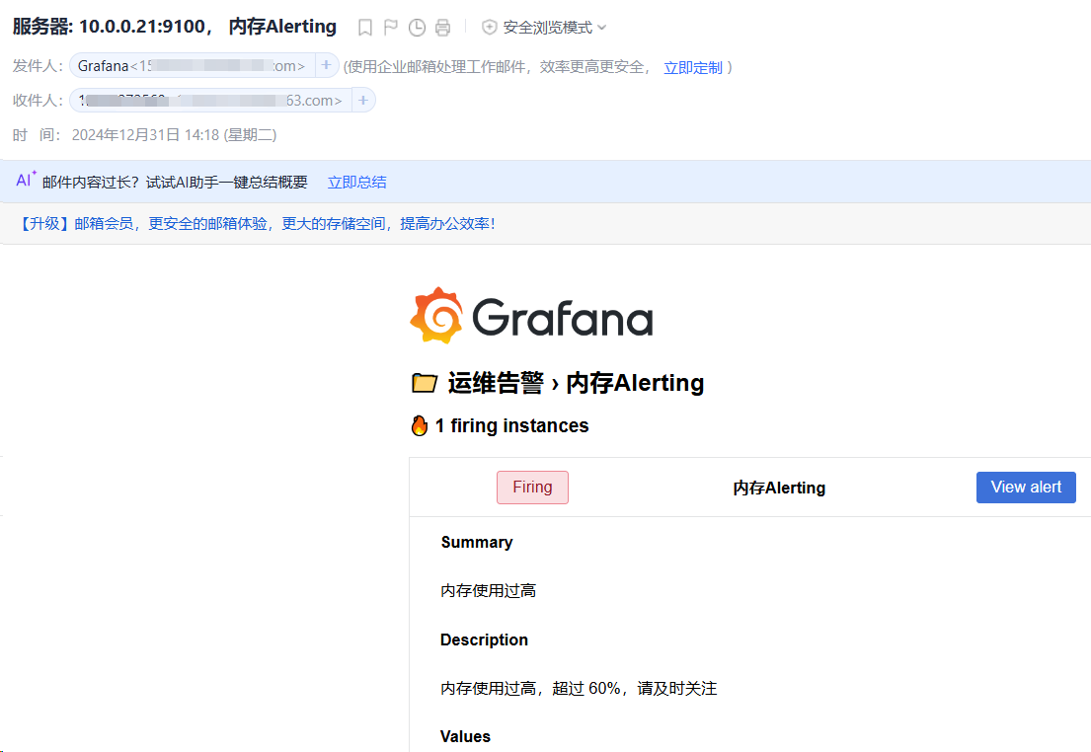Click the Grafana sender address chip
The width and height of the screenshot is (1091, 752).
click(192, 66)
